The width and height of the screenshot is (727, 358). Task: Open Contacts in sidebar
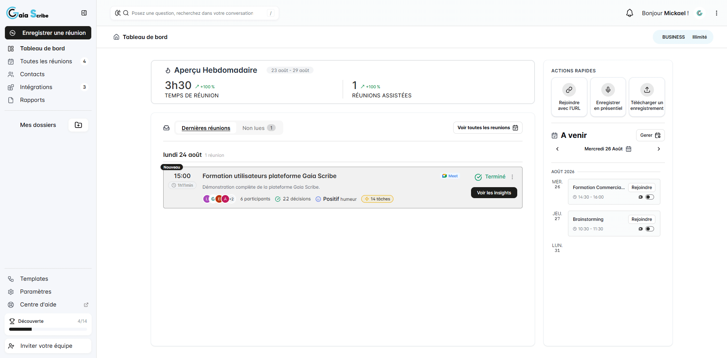[48, 74]
